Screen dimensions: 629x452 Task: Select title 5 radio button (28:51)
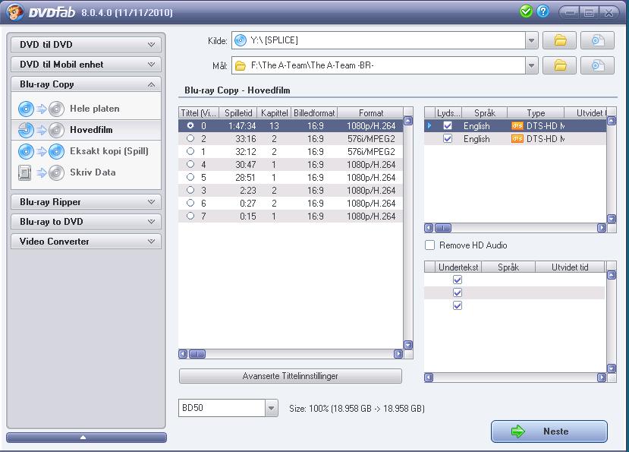190,177
